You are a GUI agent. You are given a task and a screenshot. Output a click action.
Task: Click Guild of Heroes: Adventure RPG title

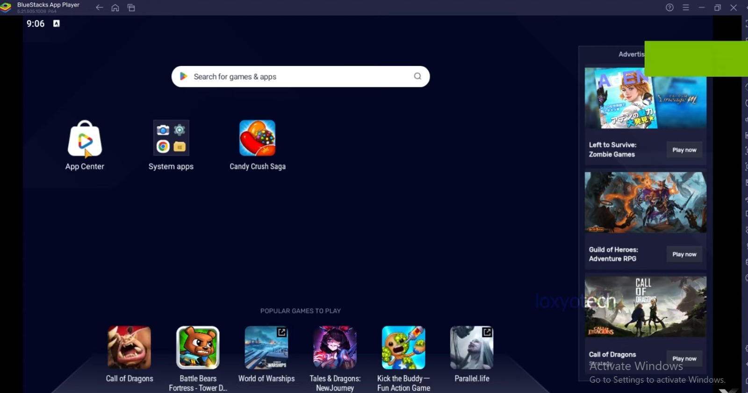[x=613, y=254]
